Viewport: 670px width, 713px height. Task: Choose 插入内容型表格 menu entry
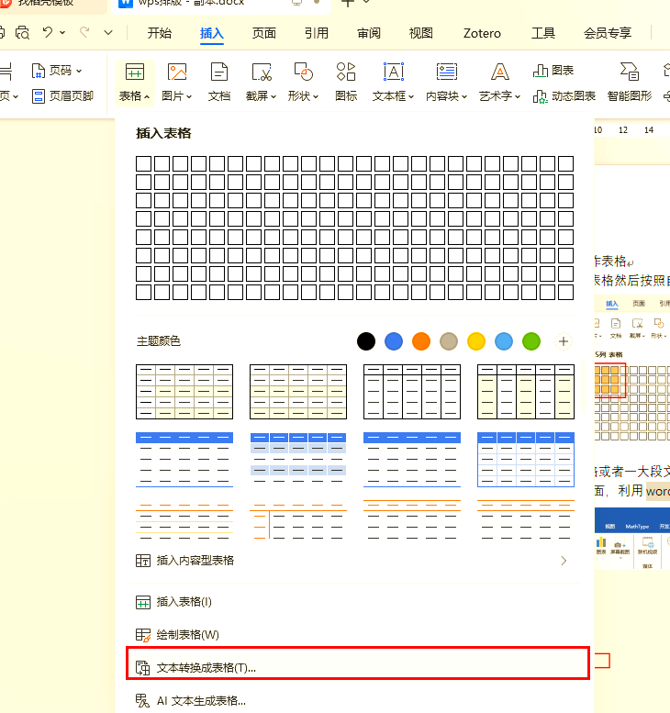click(355, 561)
